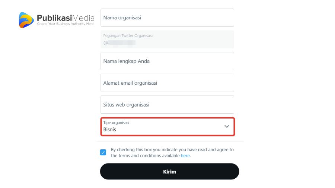Click the divider line above the checkbox
Image resolution: width=335 pixels, height=188 pixels.
point(170,141)
